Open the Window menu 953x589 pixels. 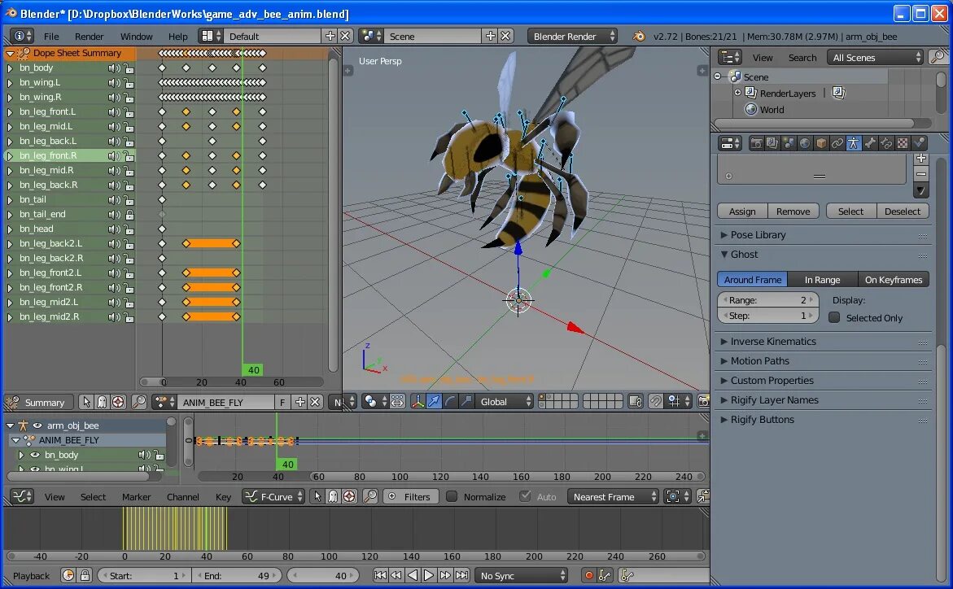(x=136, y=36)
